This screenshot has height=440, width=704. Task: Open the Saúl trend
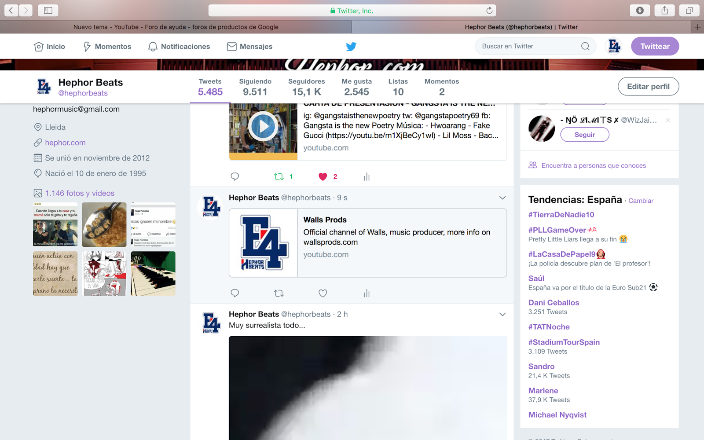coord(536,279)
